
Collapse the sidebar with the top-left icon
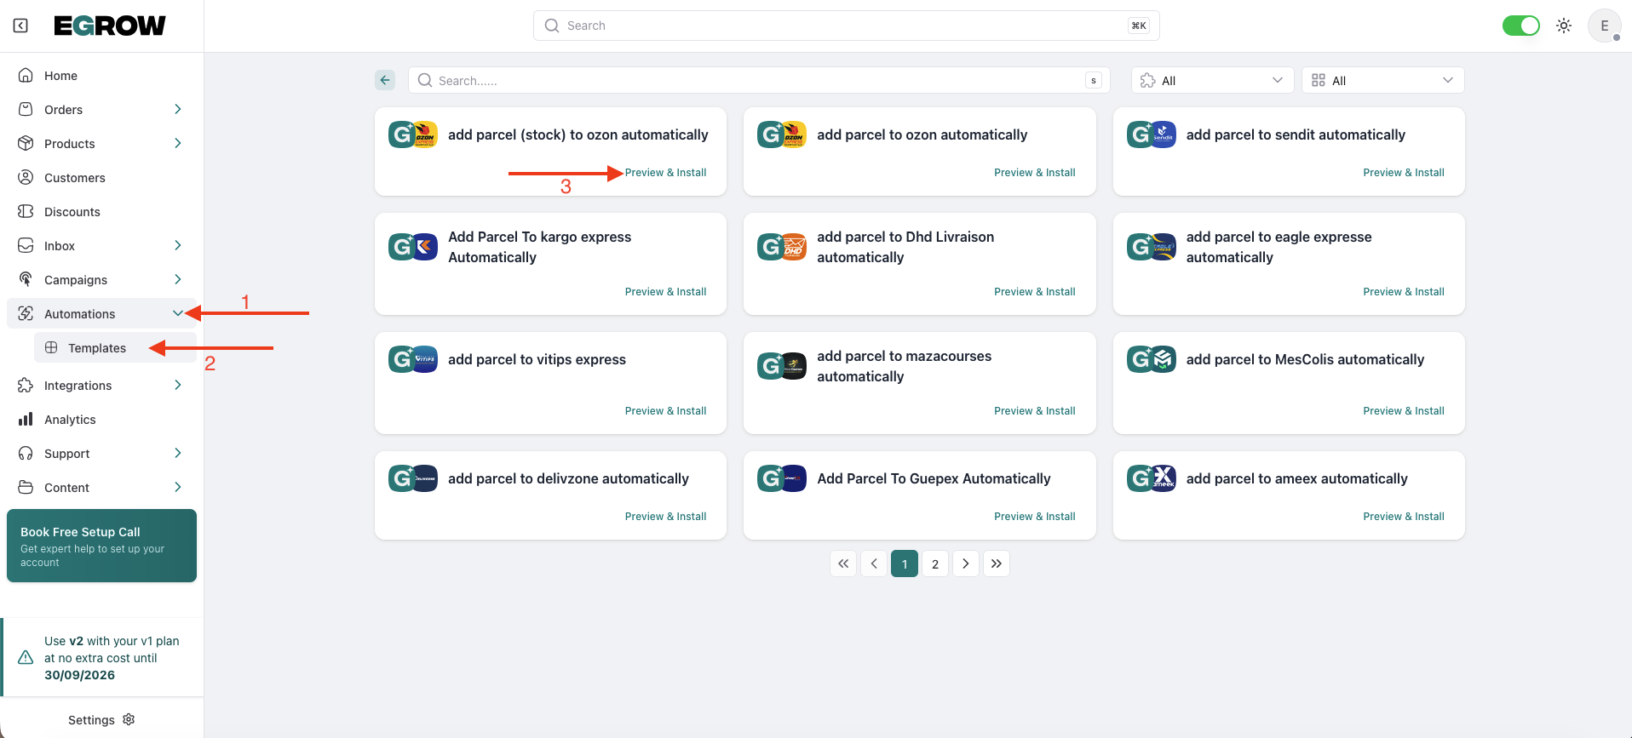tap(21, 26)
